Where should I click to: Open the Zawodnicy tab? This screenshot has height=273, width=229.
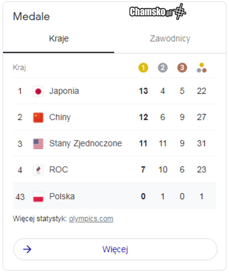click(x=170, y=39)
